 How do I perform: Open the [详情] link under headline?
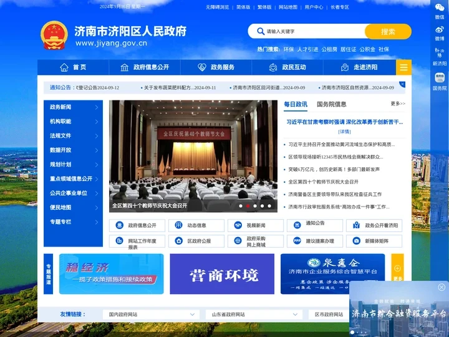344,132
